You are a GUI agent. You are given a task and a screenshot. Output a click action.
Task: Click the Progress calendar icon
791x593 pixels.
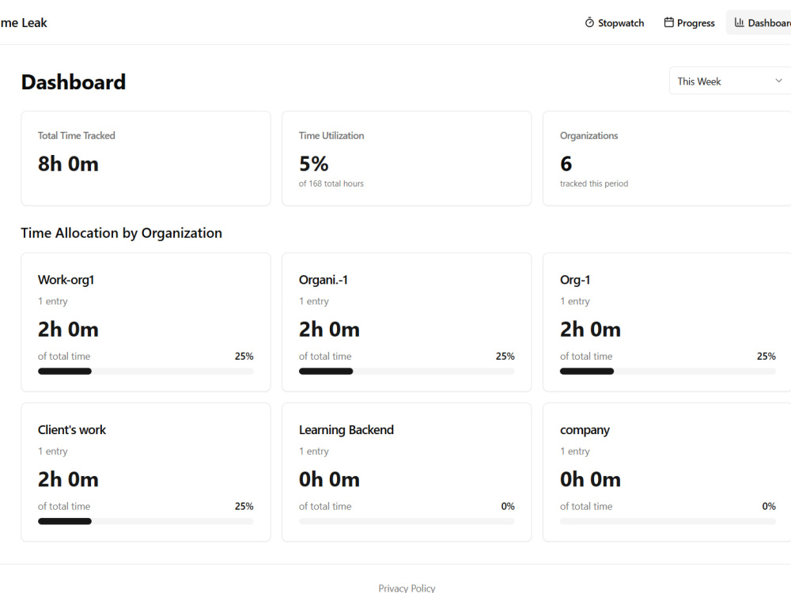click(x=668, y=23)
